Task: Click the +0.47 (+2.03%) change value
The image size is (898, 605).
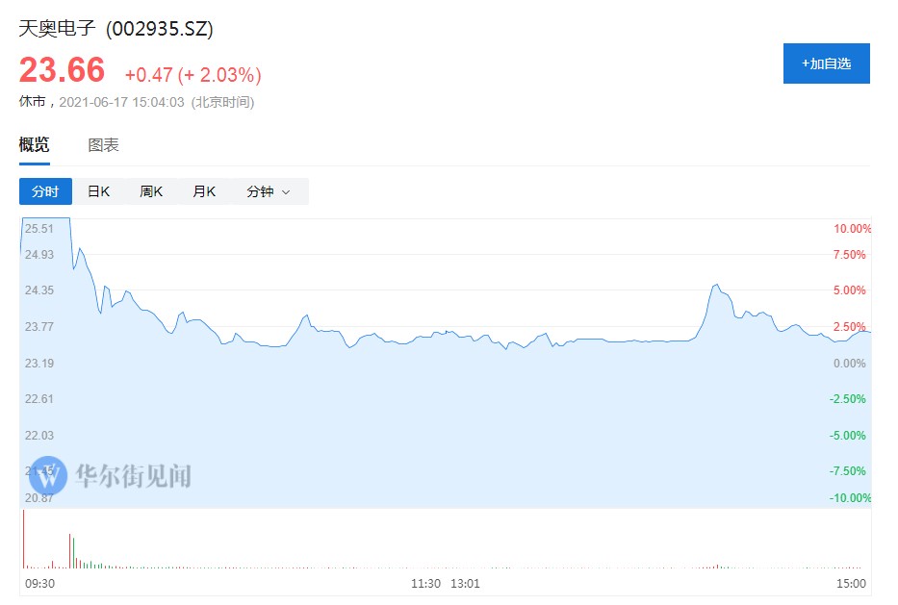Action: (192, 74)
